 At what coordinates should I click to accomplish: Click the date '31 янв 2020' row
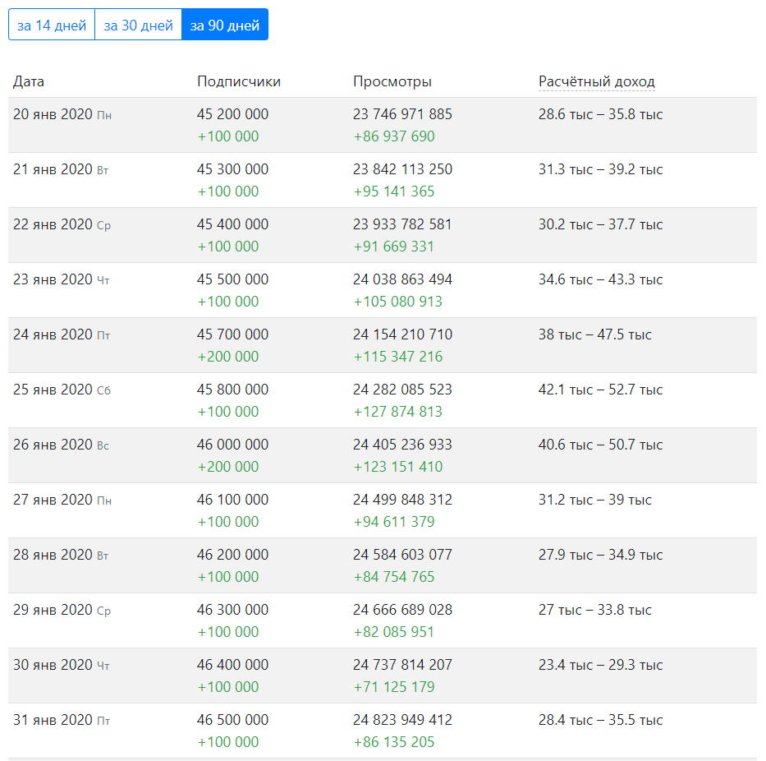pyautogui.click(x=53, y=720)
